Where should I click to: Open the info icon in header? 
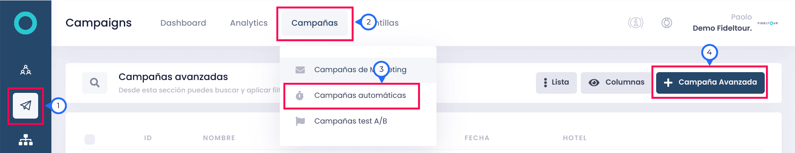(x=635, y=23)
